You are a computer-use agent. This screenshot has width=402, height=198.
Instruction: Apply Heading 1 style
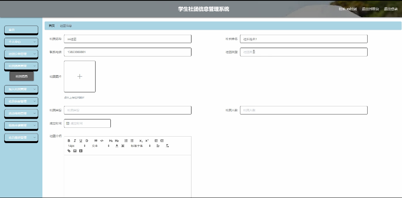pos(111,141)
